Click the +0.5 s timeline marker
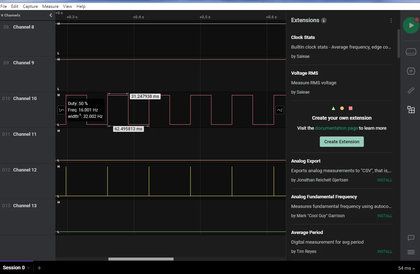Image resolution: width=420 pixels, height=274 pixels. tap(205, 17)
